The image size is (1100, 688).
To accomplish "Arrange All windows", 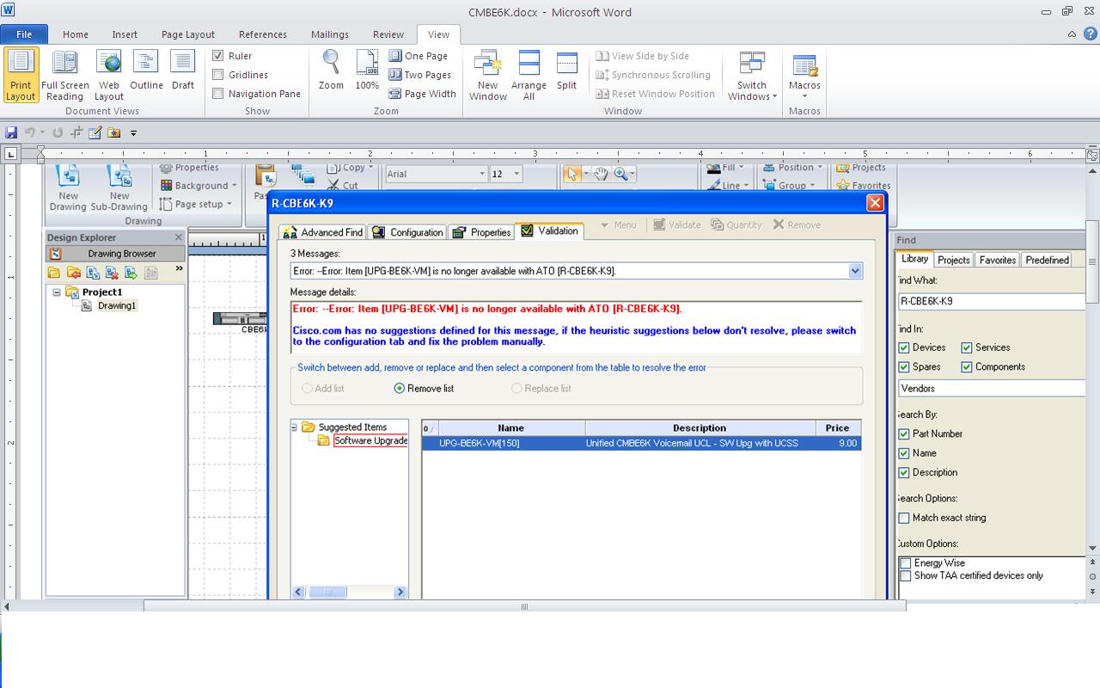I will click(529, 75).
